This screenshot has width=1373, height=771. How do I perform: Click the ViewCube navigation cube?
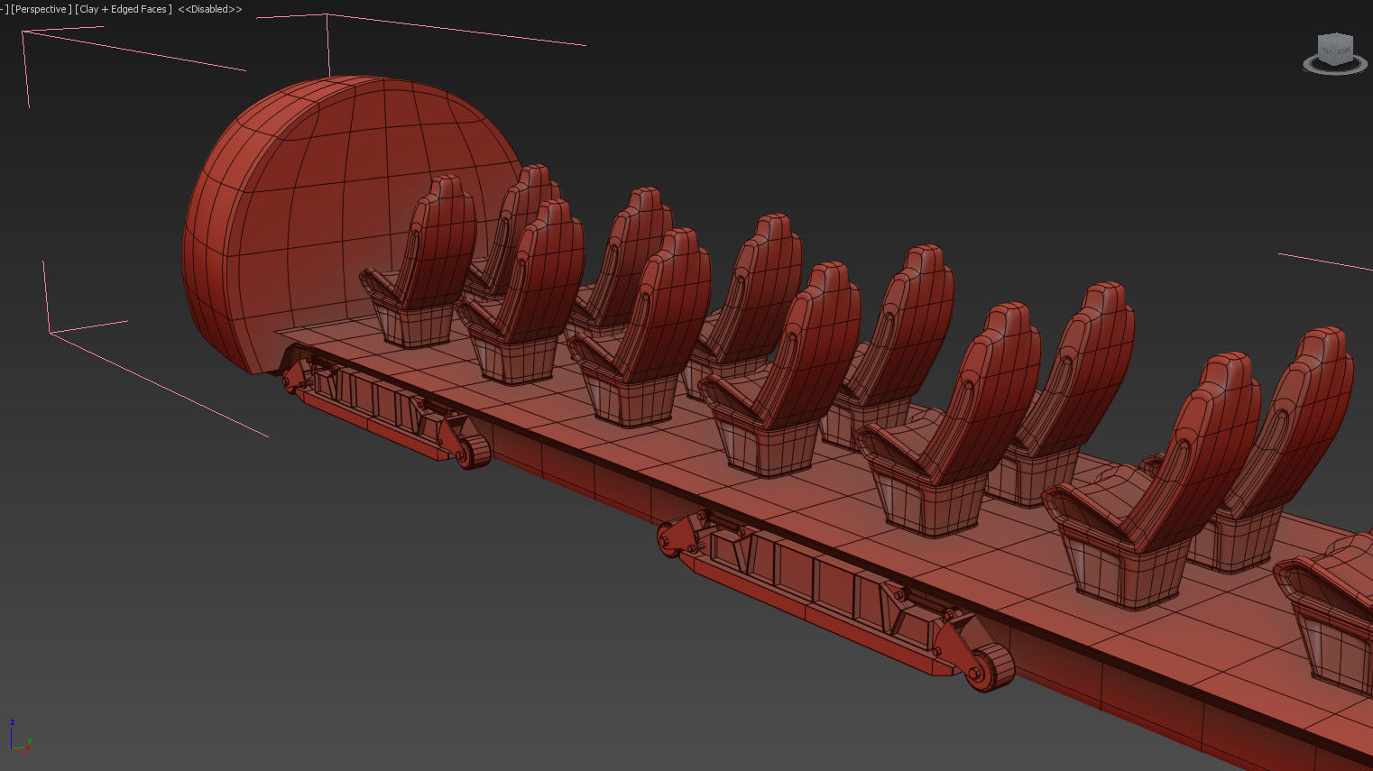pos(1335,49)
